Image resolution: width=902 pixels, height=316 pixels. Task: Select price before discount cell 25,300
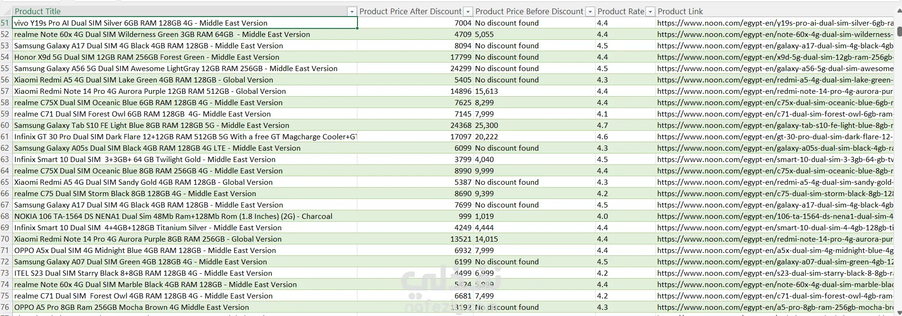pyautogui.click(x=534, y=125)
